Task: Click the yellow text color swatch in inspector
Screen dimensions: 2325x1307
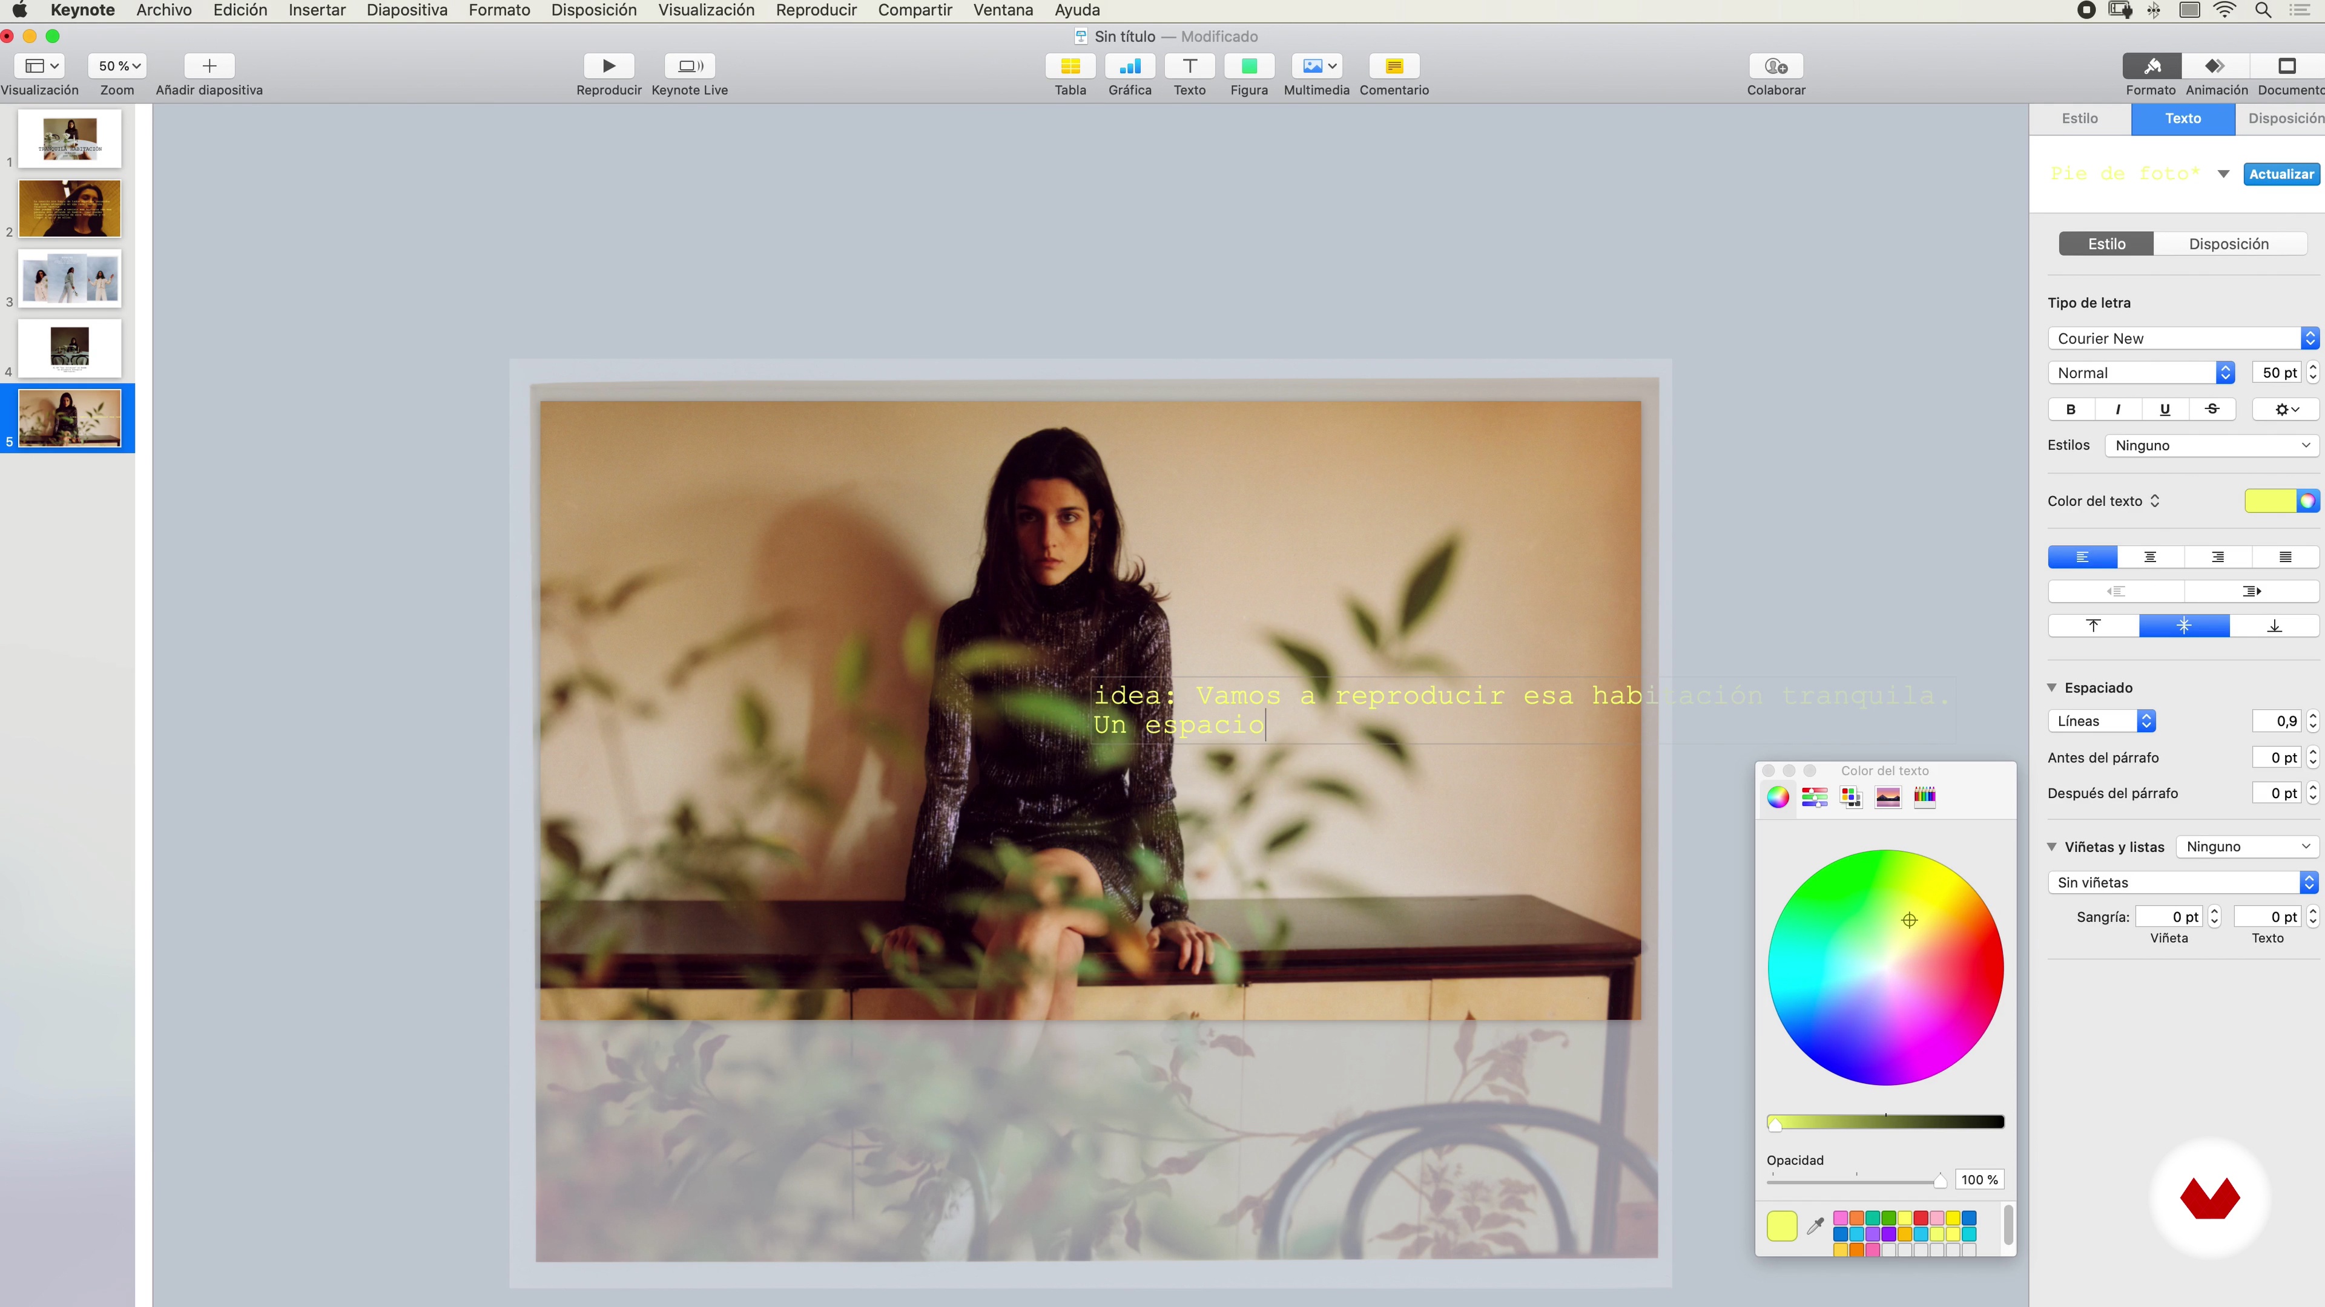Action: click(x=2270, y=502)
